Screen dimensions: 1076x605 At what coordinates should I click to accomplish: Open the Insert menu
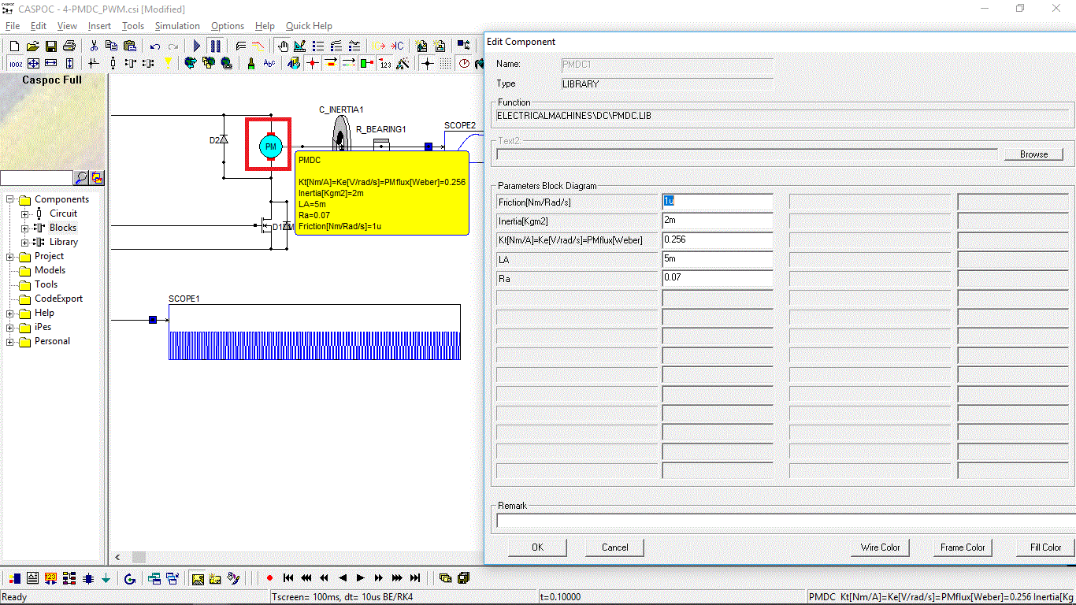coord(99,26)
